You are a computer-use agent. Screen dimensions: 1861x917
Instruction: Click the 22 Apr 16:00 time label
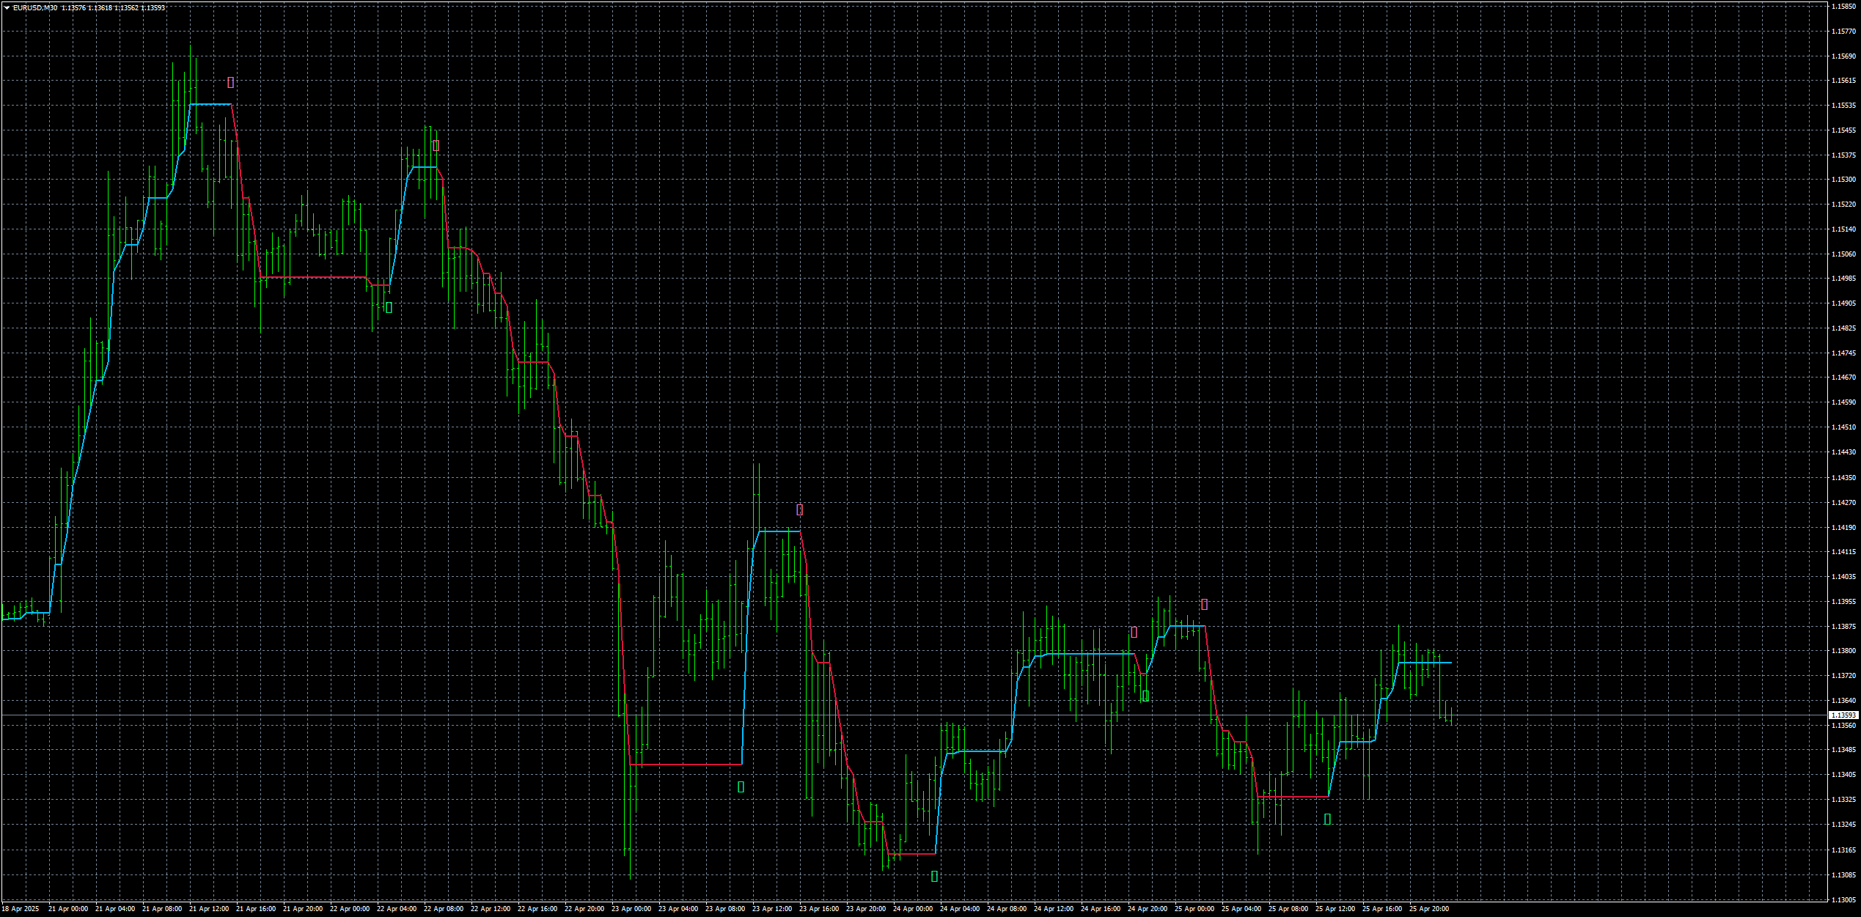(537, 909)
